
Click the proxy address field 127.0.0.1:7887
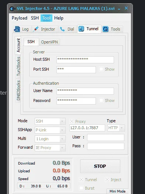[87, 128]
